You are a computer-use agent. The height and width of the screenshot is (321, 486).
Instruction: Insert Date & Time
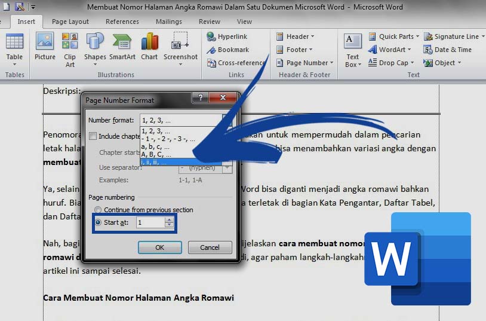coord(448,50)
